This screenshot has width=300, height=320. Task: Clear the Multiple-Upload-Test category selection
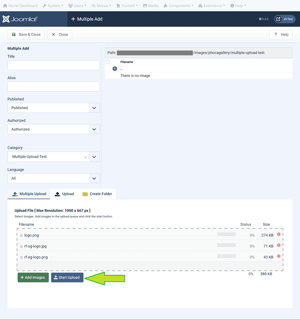coord(85,157)
